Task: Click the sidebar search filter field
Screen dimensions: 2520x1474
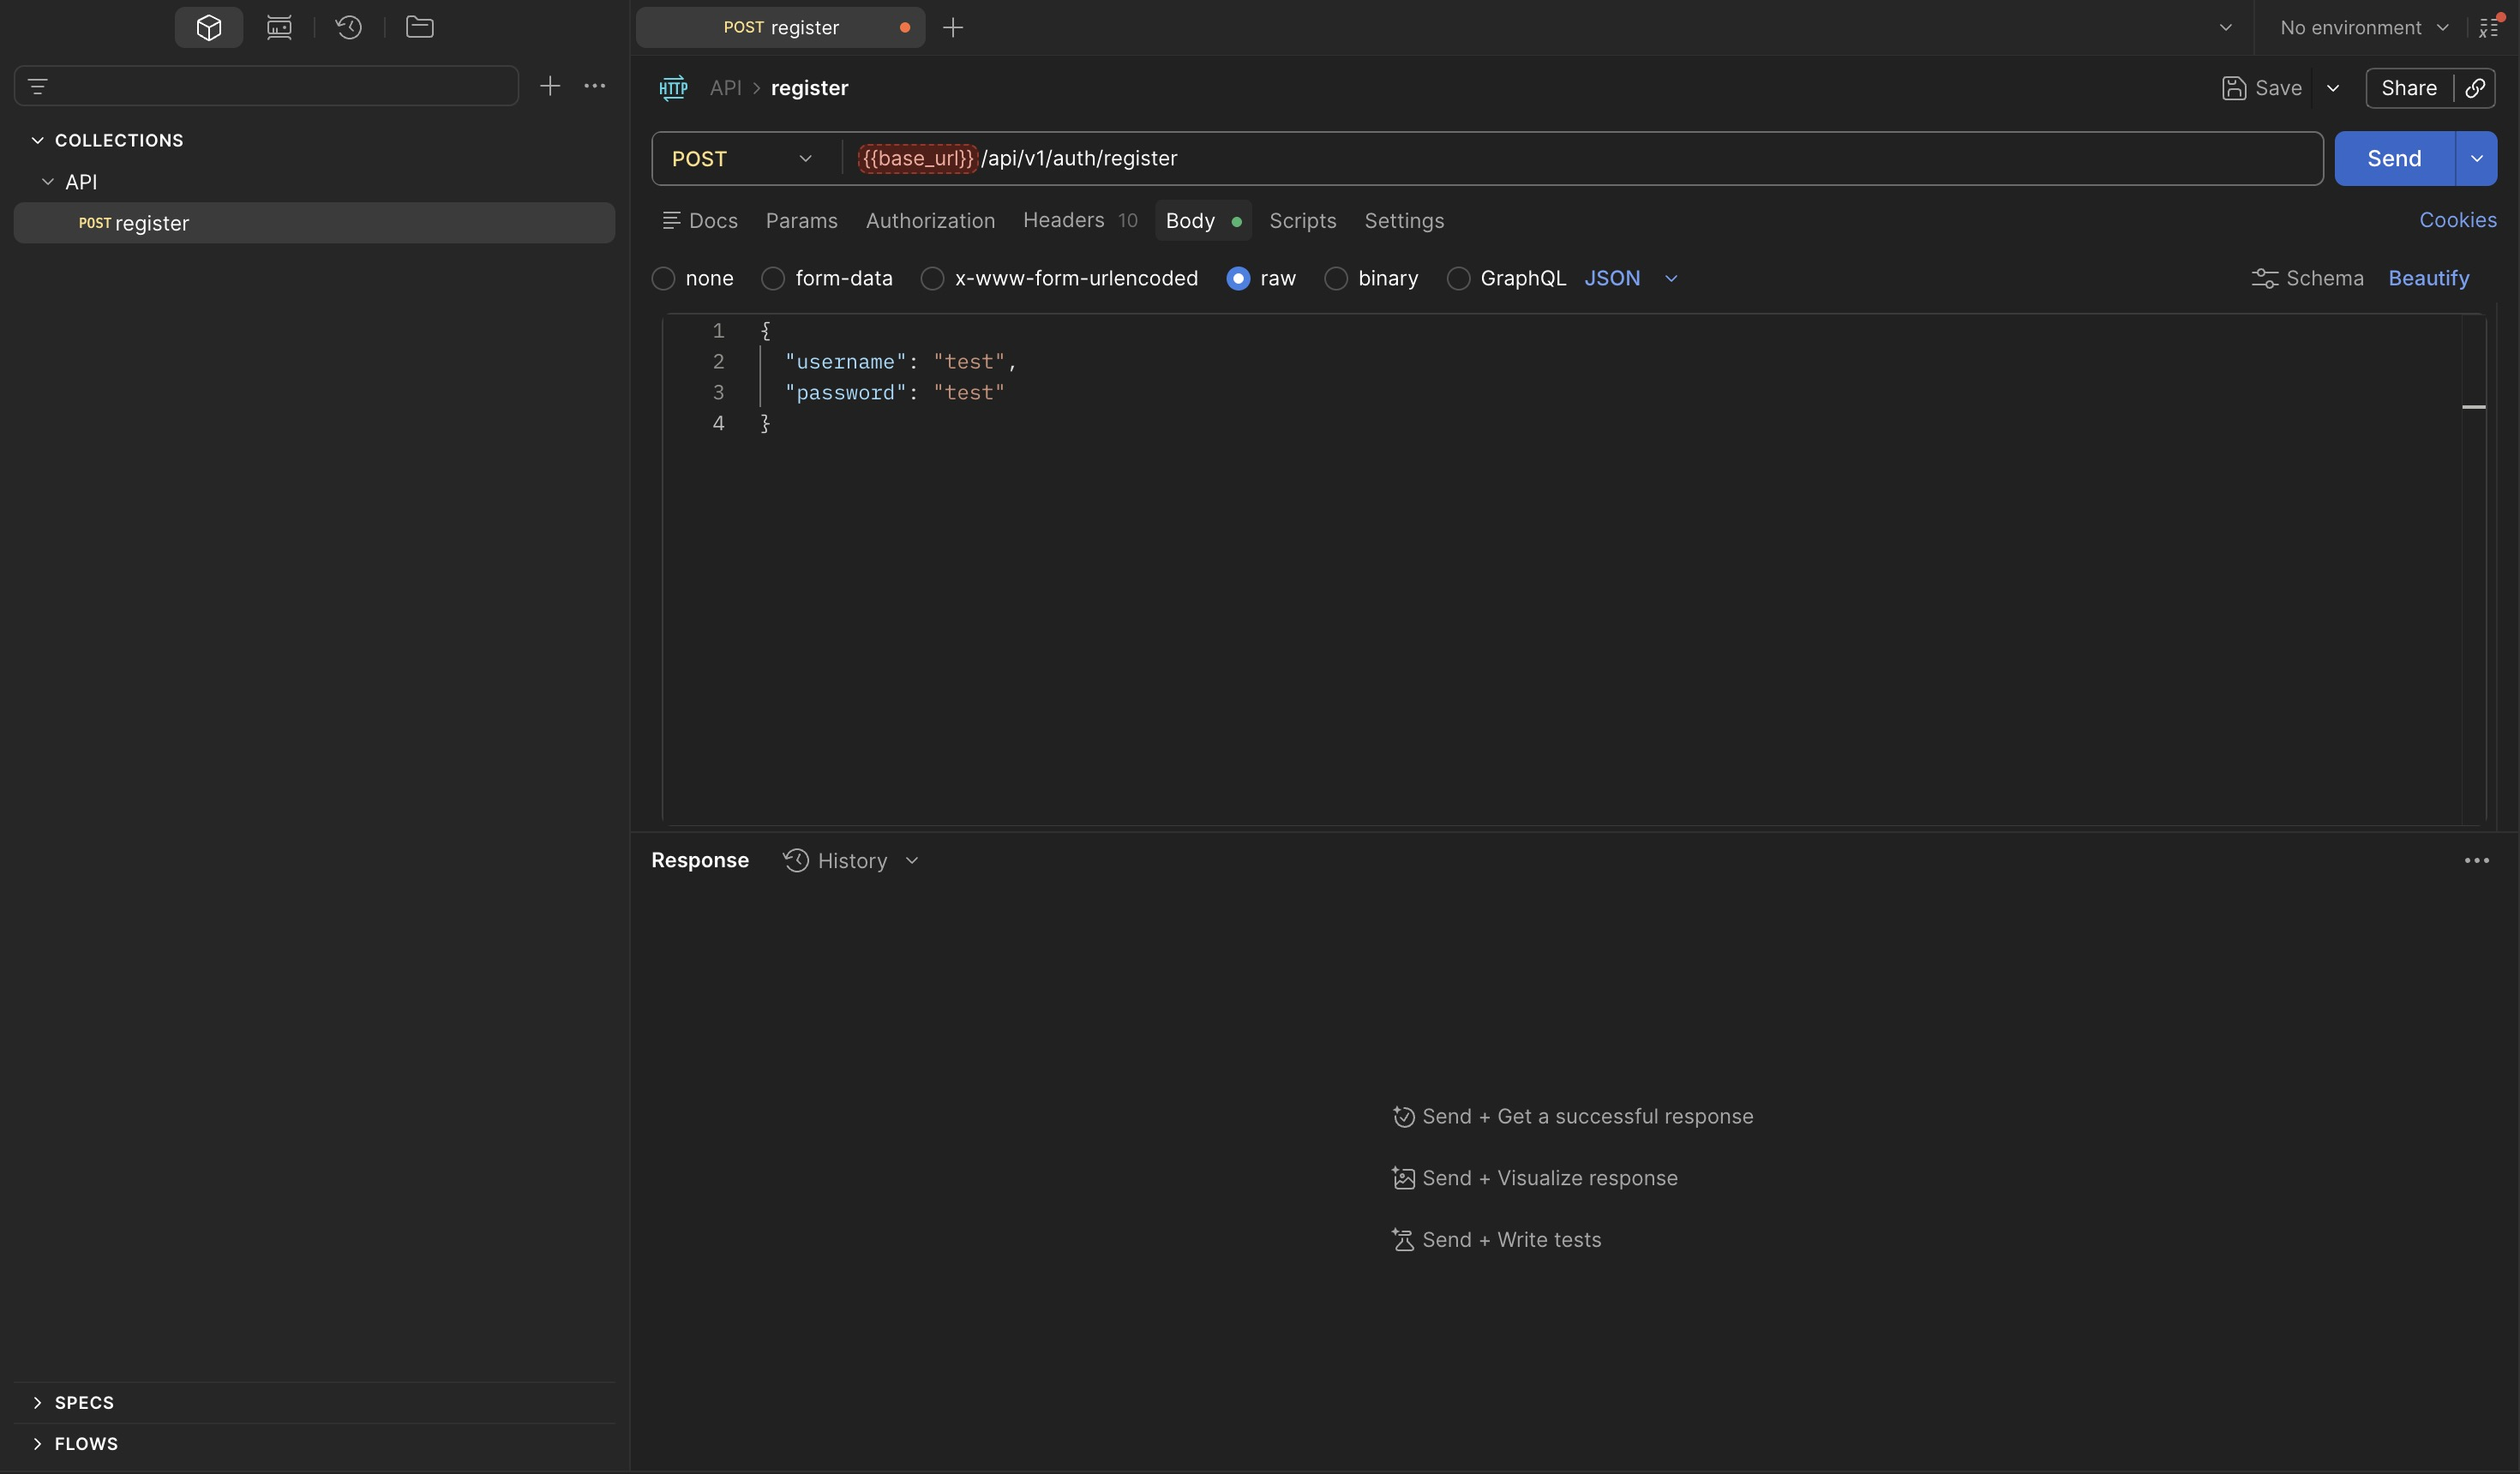Action: pyautogui.click(x=266, y=86)
